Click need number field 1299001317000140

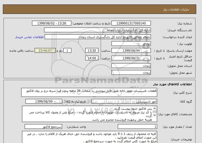pyautogui.click(x=131, y=23)
